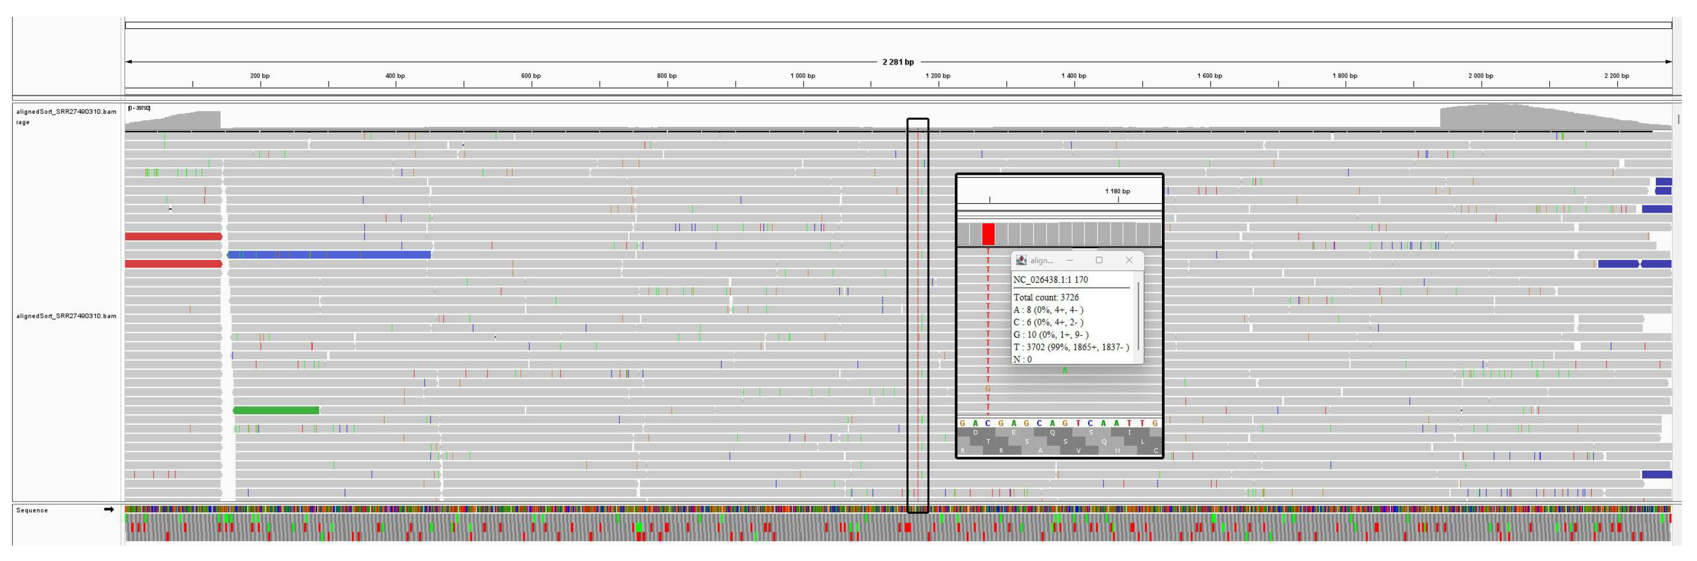This screenshot has height=561, width=1697.
Task: Click the '600 bp' ruler mark
Action: click(x=531, y=76)
